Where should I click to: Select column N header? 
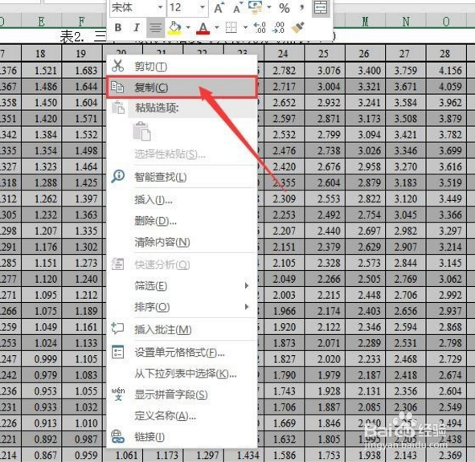(x=406, y=22)
